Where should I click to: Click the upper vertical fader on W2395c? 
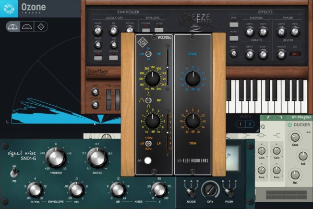click(x=168, y=67)
